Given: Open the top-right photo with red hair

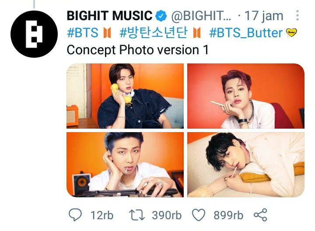Looking at the screenshot, I should (x=245, y=96).
